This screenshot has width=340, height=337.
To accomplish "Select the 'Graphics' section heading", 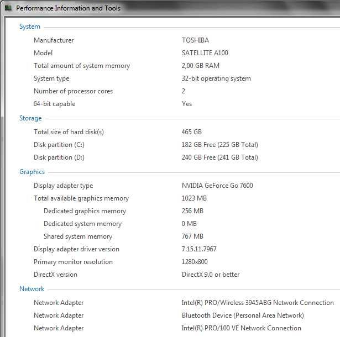I will click(32, 172).
